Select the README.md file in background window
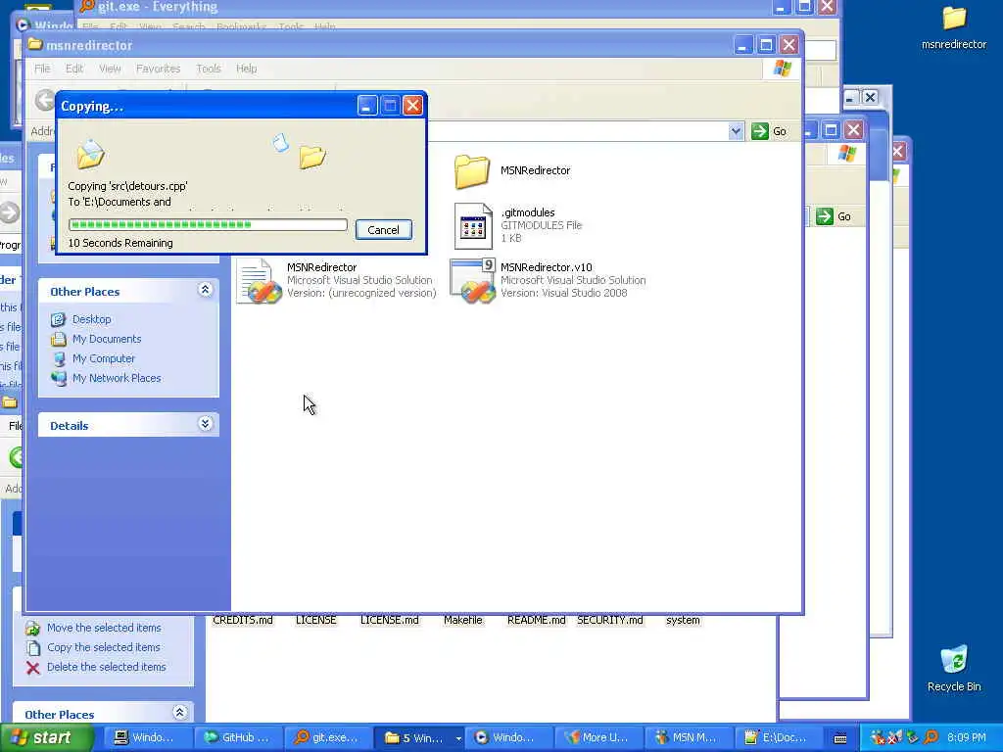 tap(536, 620)
